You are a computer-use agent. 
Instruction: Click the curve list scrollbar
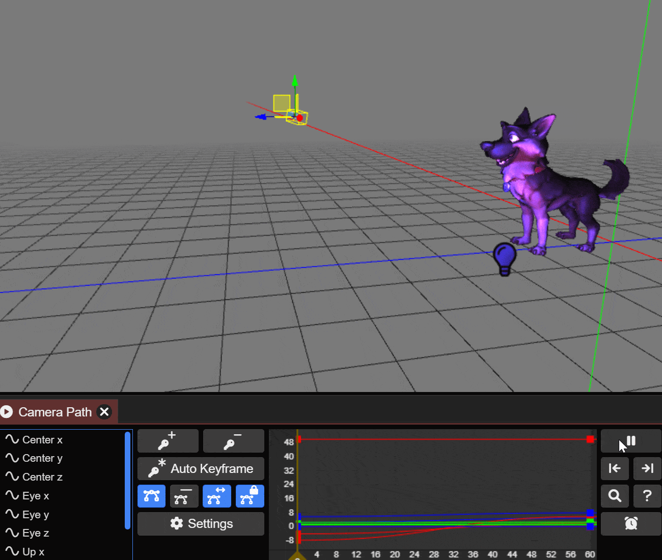point(127,481)
